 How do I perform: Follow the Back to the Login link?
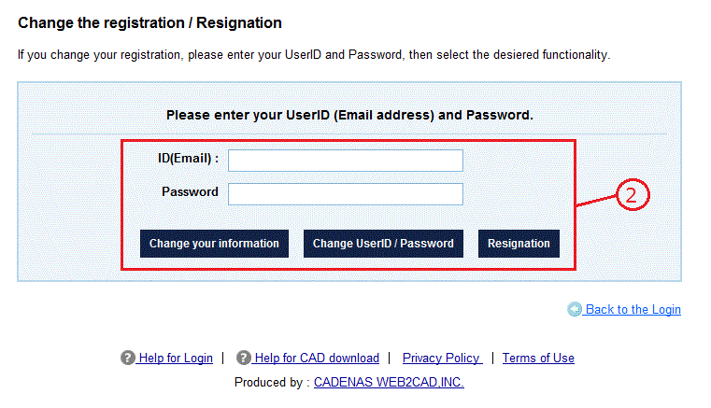point(633,310)
